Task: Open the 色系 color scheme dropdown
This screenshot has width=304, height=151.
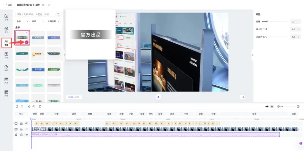Action: pos(22,21)
